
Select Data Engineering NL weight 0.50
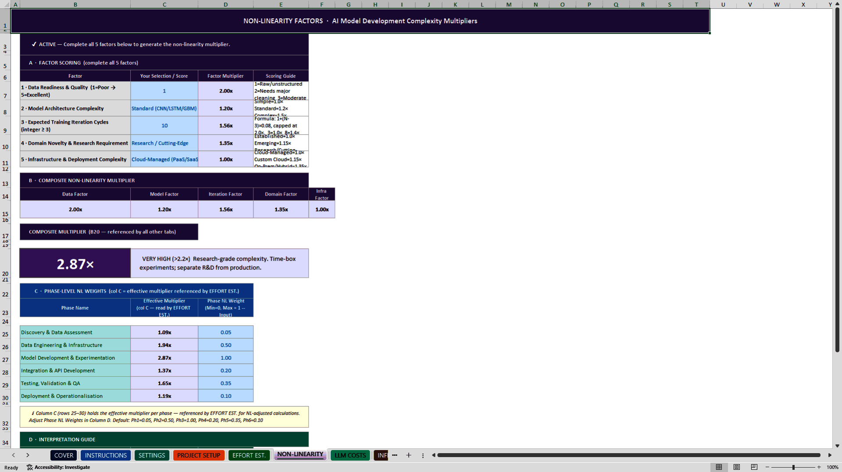[x=225, y=345]
